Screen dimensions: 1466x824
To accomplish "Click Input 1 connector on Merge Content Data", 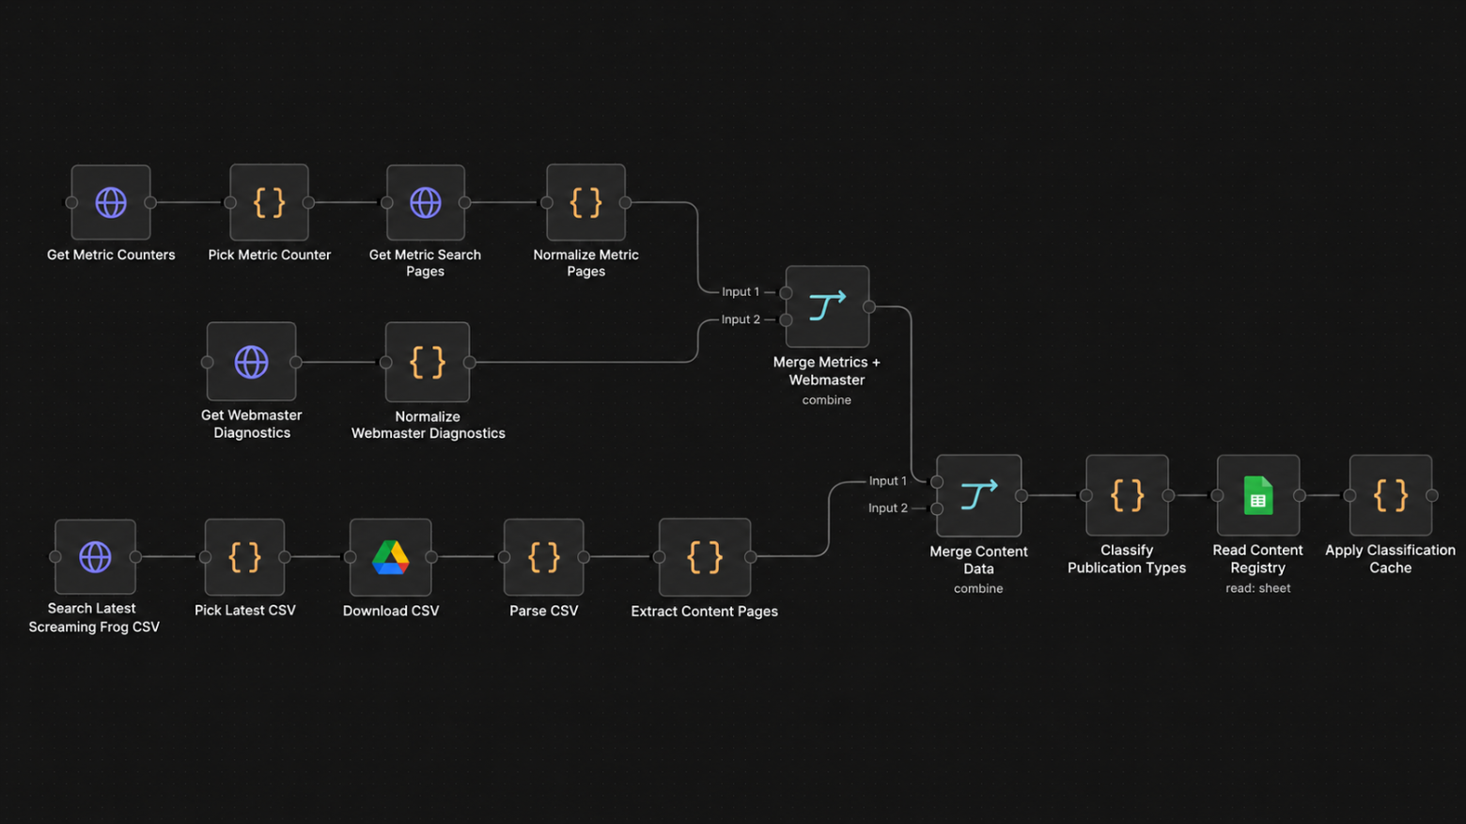I will coord(937,481).
